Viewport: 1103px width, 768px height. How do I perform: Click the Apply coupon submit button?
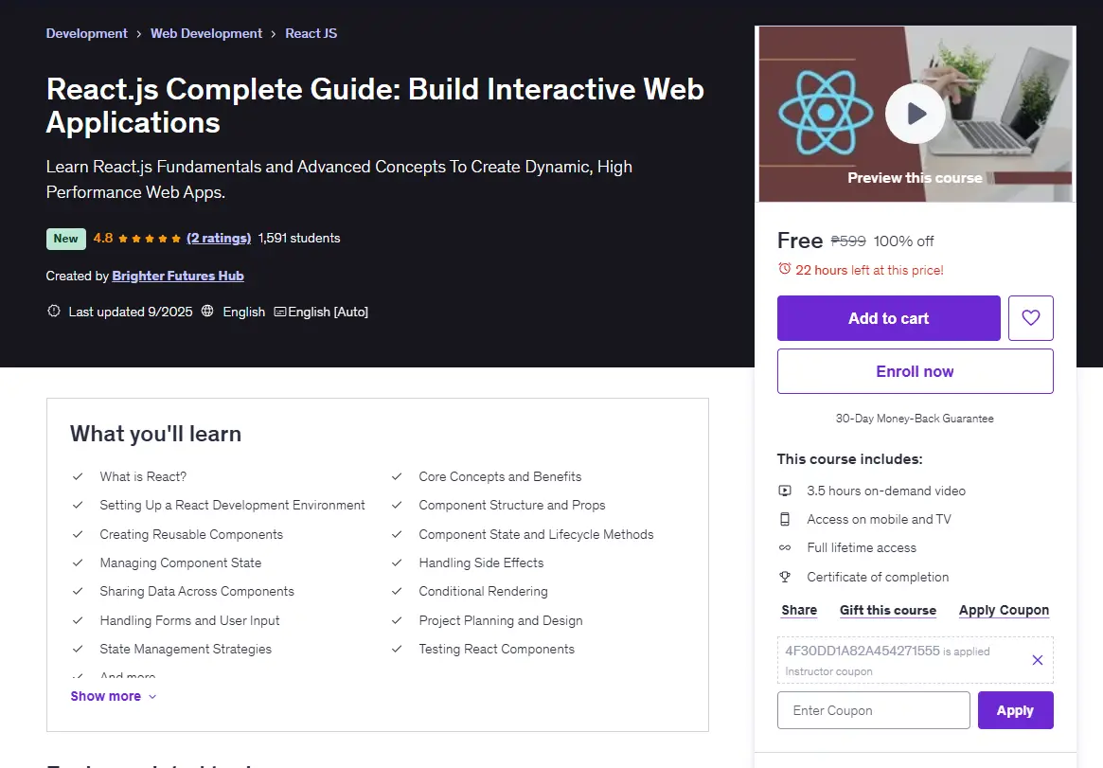point(1015,710)
